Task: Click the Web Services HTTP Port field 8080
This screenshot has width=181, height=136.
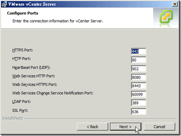Action: (139, 77)
